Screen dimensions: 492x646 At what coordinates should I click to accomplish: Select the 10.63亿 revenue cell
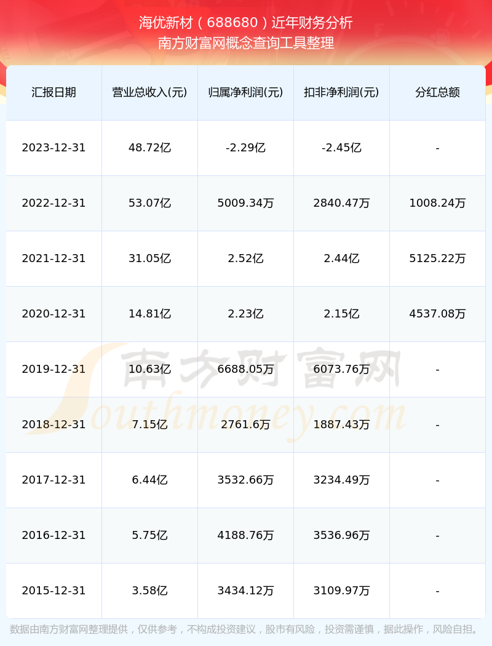pos(150,370)
